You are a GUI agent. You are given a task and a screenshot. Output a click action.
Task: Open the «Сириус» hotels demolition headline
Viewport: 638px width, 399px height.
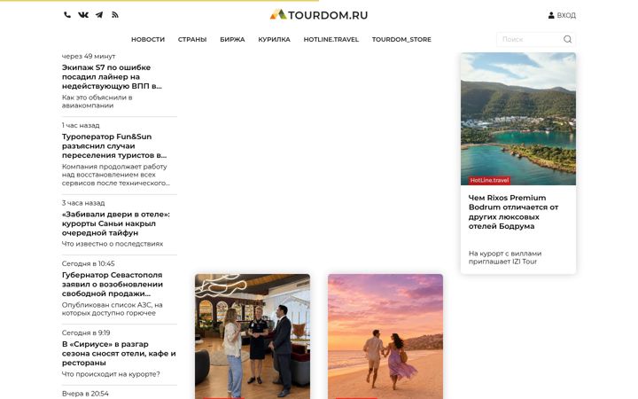(x=119, y=354)
